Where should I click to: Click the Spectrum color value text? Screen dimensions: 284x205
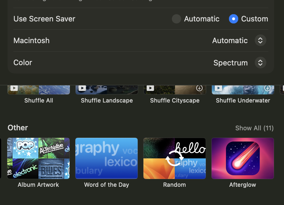[230, 63]
